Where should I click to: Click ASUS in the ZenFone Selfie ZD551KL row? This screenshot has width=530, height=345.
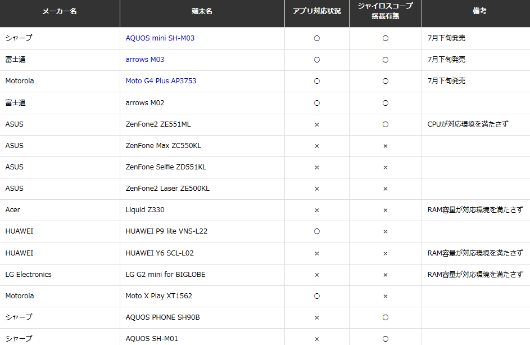(x=15, y=167)
